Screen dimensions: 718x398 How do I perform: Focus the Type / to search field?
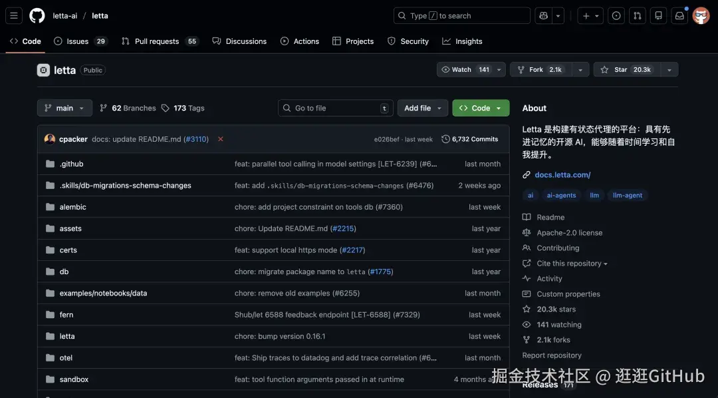[x=461, y=15]
